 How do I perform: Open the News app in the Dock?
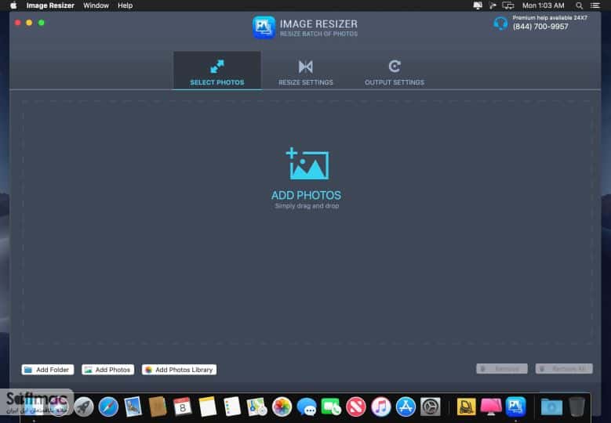click(356, 407)
